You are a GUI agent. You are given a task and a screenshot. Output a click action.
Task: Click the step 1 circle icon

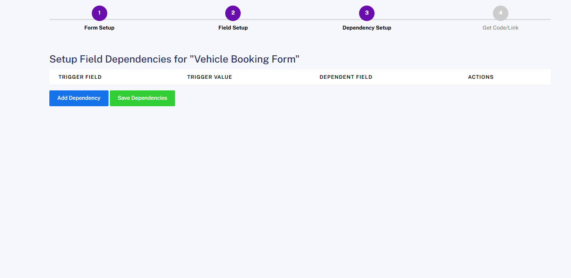click(x=99, y=13)
